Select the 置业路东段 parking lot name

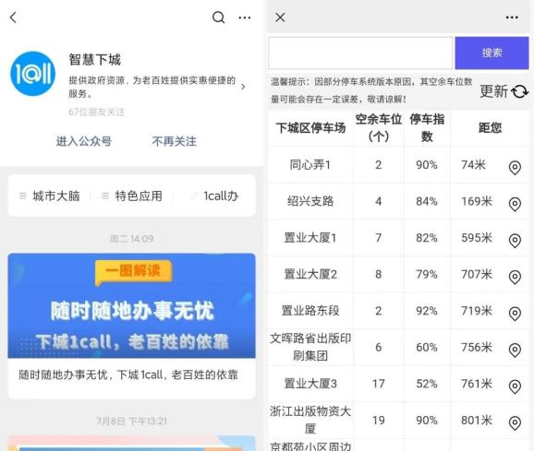point(310,311)
